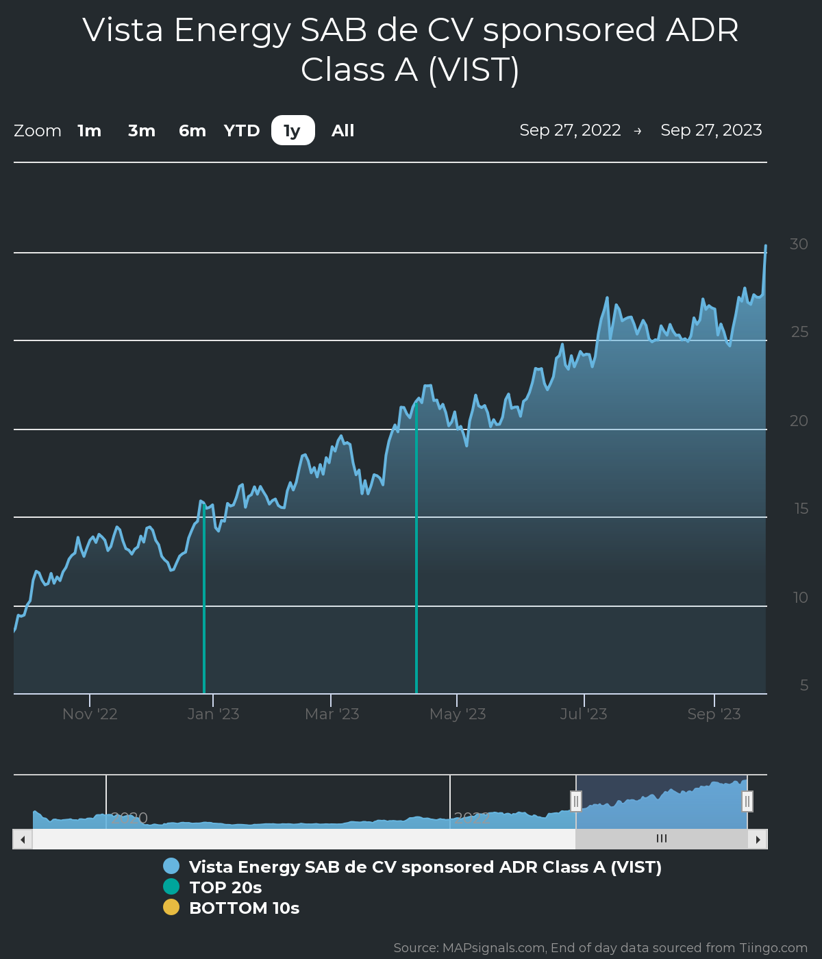Select the 1m zoom range
822x959 pixels.
click(89, 131)
